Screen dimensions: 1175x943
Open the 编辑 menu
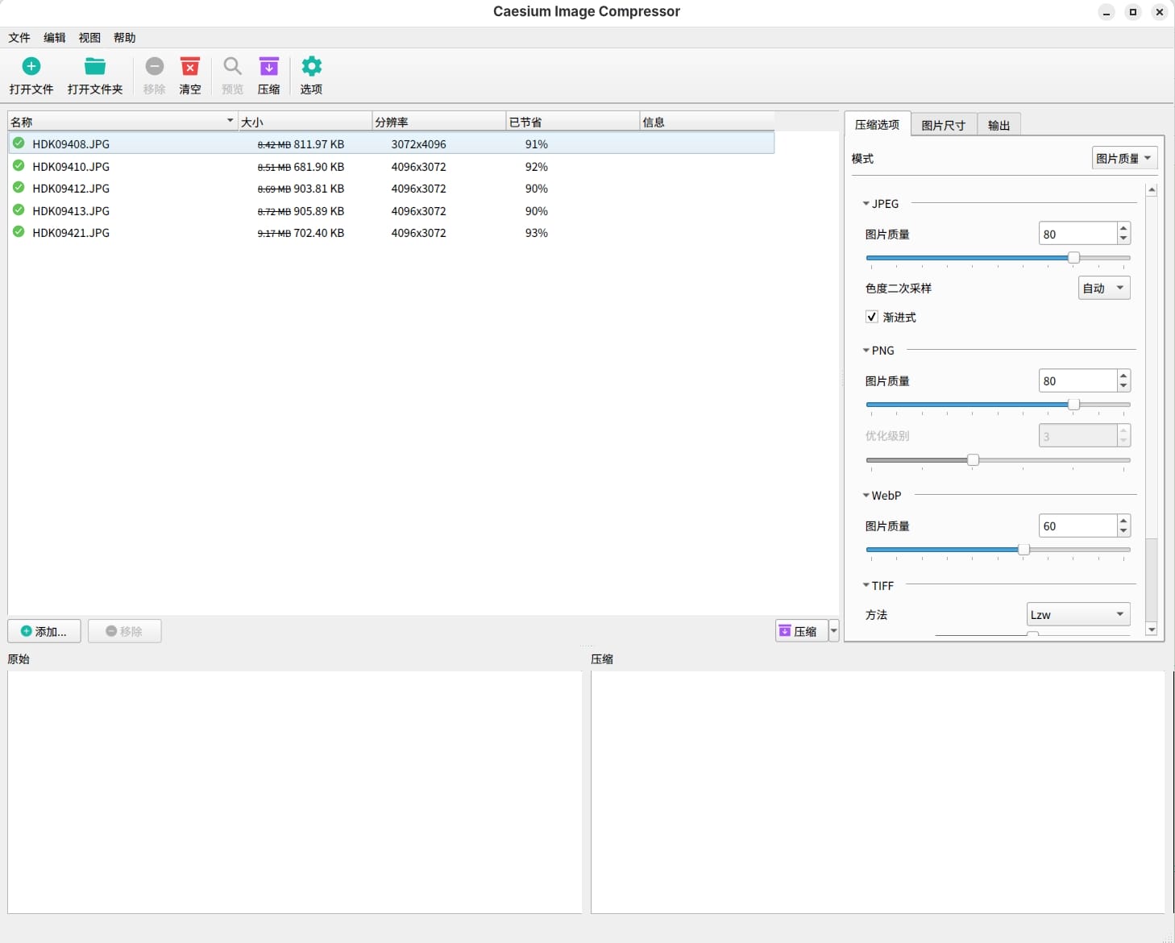point(55,38)
